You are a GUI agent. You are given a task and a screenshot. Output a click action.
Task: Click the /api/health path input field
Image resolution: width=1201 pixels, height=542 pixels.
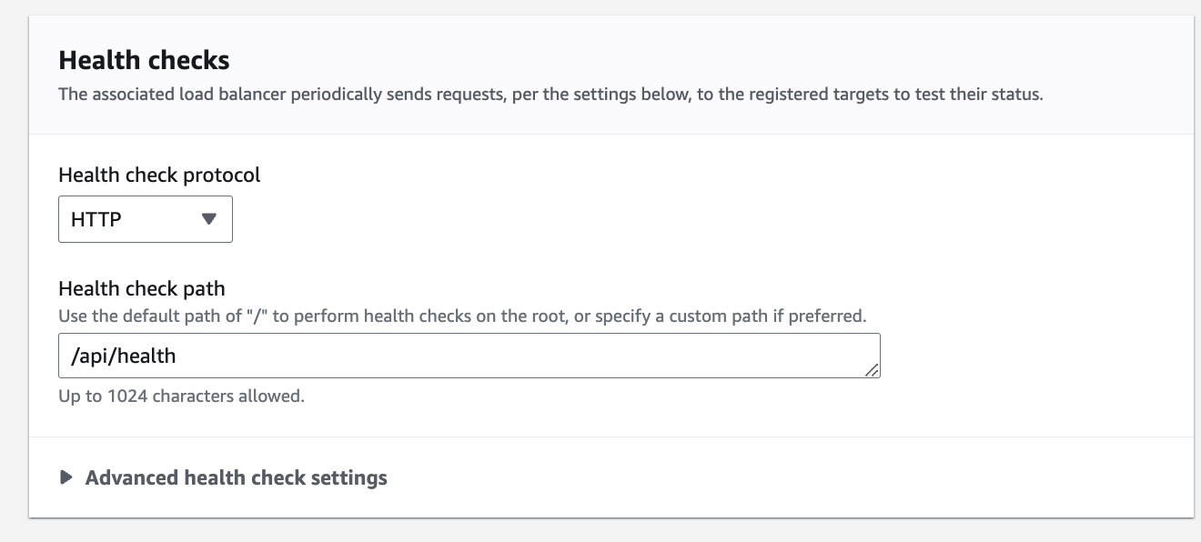[x=469, y=356]
